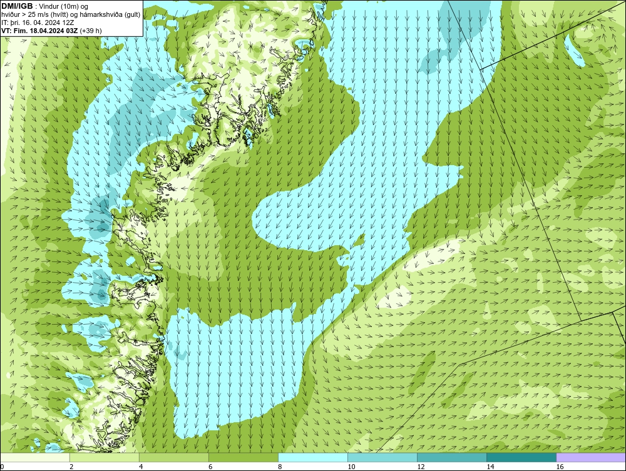626x471 pixels.
Task: Click the '(+39 h)' forecast offset text
Action: (91, 30)
